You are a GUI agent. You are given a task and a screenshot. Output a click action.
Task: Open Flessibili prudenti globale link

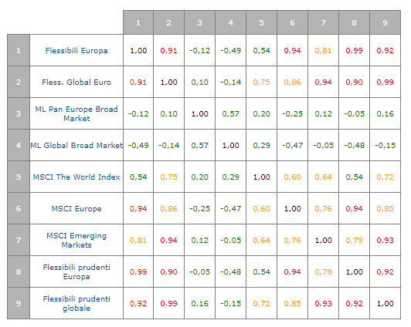coord(76,303)
